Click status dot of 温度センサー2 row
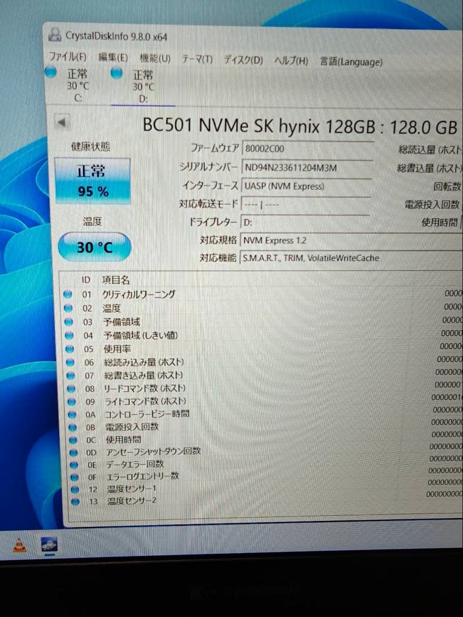The width and height of the screenshot is (463, 617). pyautogui.click(x=75, y=501)
